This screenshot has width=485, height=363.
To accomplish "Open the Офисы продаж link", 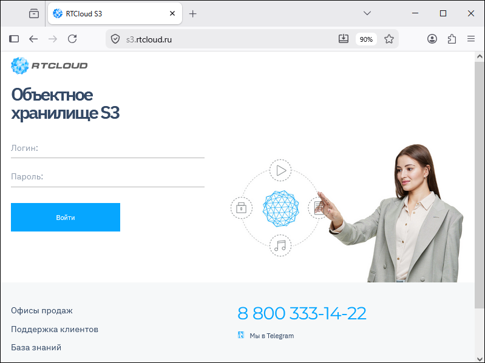I will pyautogui.click(x=42, y=310).
